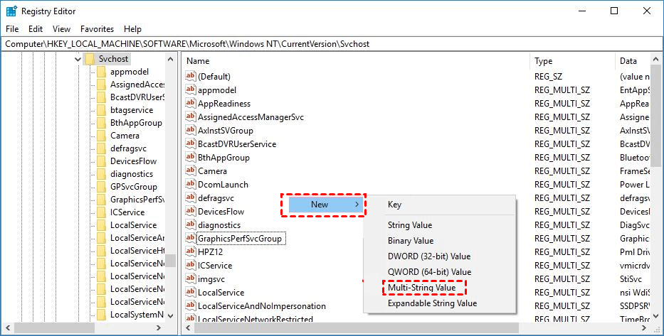The height and width of the screenshot is (336, 664).
Task: Open the Edit menu
Action: pyautogui.click(x=36, y=29)
